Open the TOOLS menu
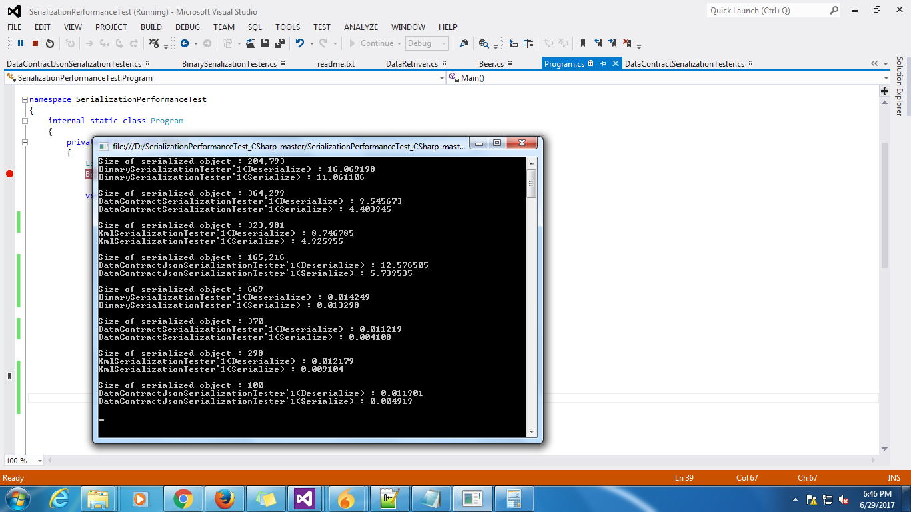 tap(287, 27)
